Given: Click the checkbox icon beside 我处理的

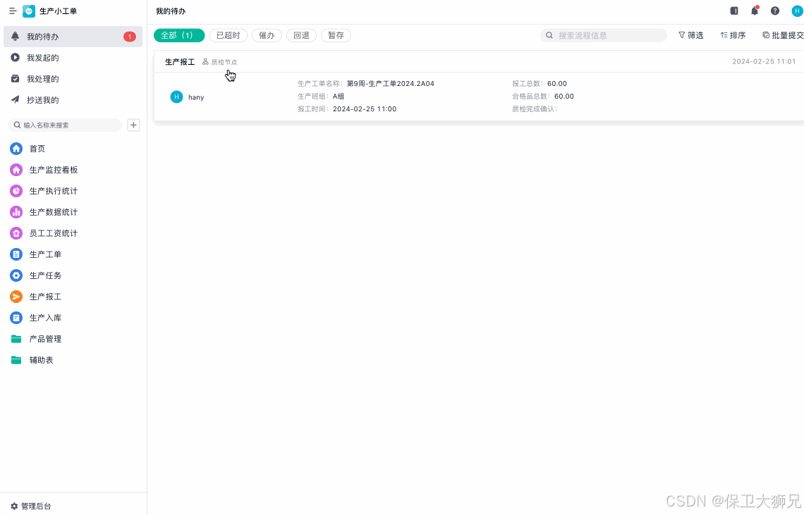Looking at the screenshot, I should click(x=16, y=78).
